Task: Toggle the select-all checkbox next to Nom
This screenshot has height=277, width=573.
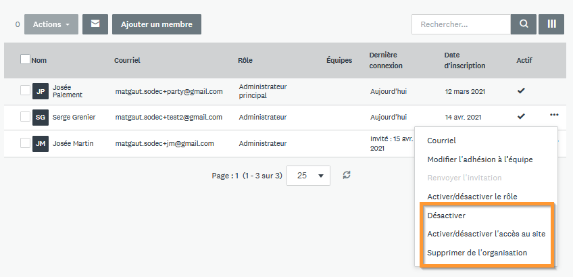Action: tap(26, 59)
